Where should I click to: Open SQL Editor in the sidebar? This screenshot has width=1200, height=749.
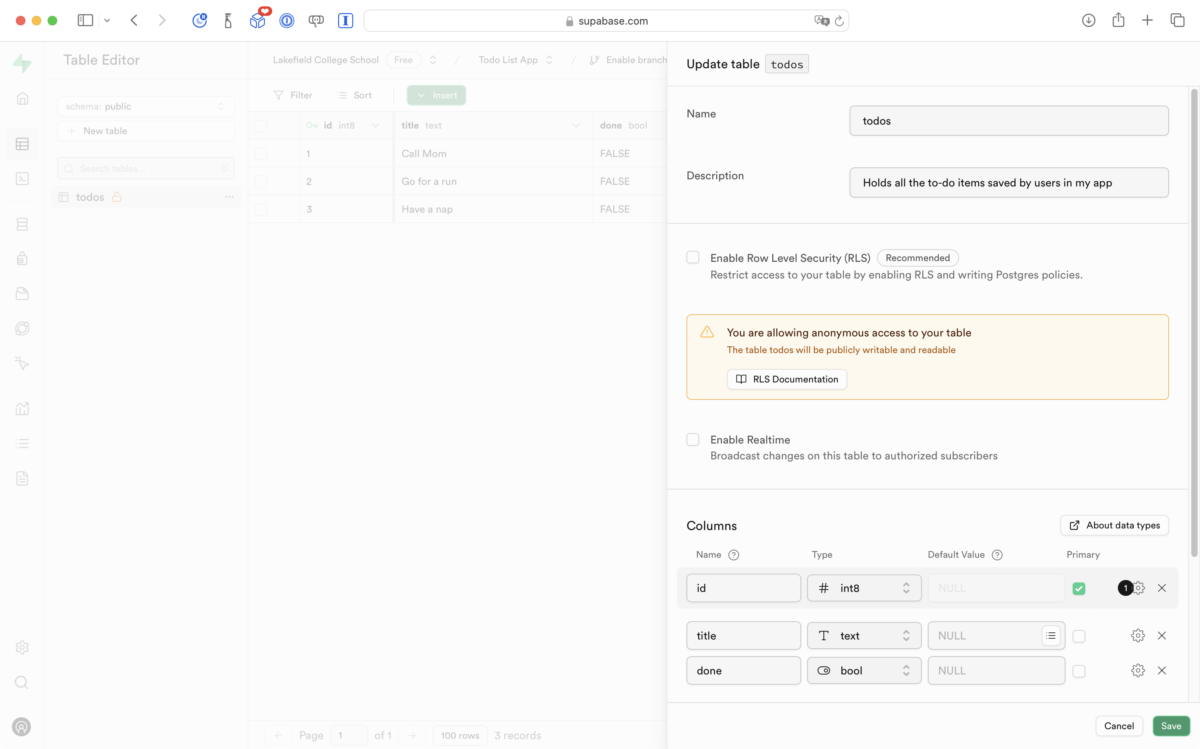(22, 179)
